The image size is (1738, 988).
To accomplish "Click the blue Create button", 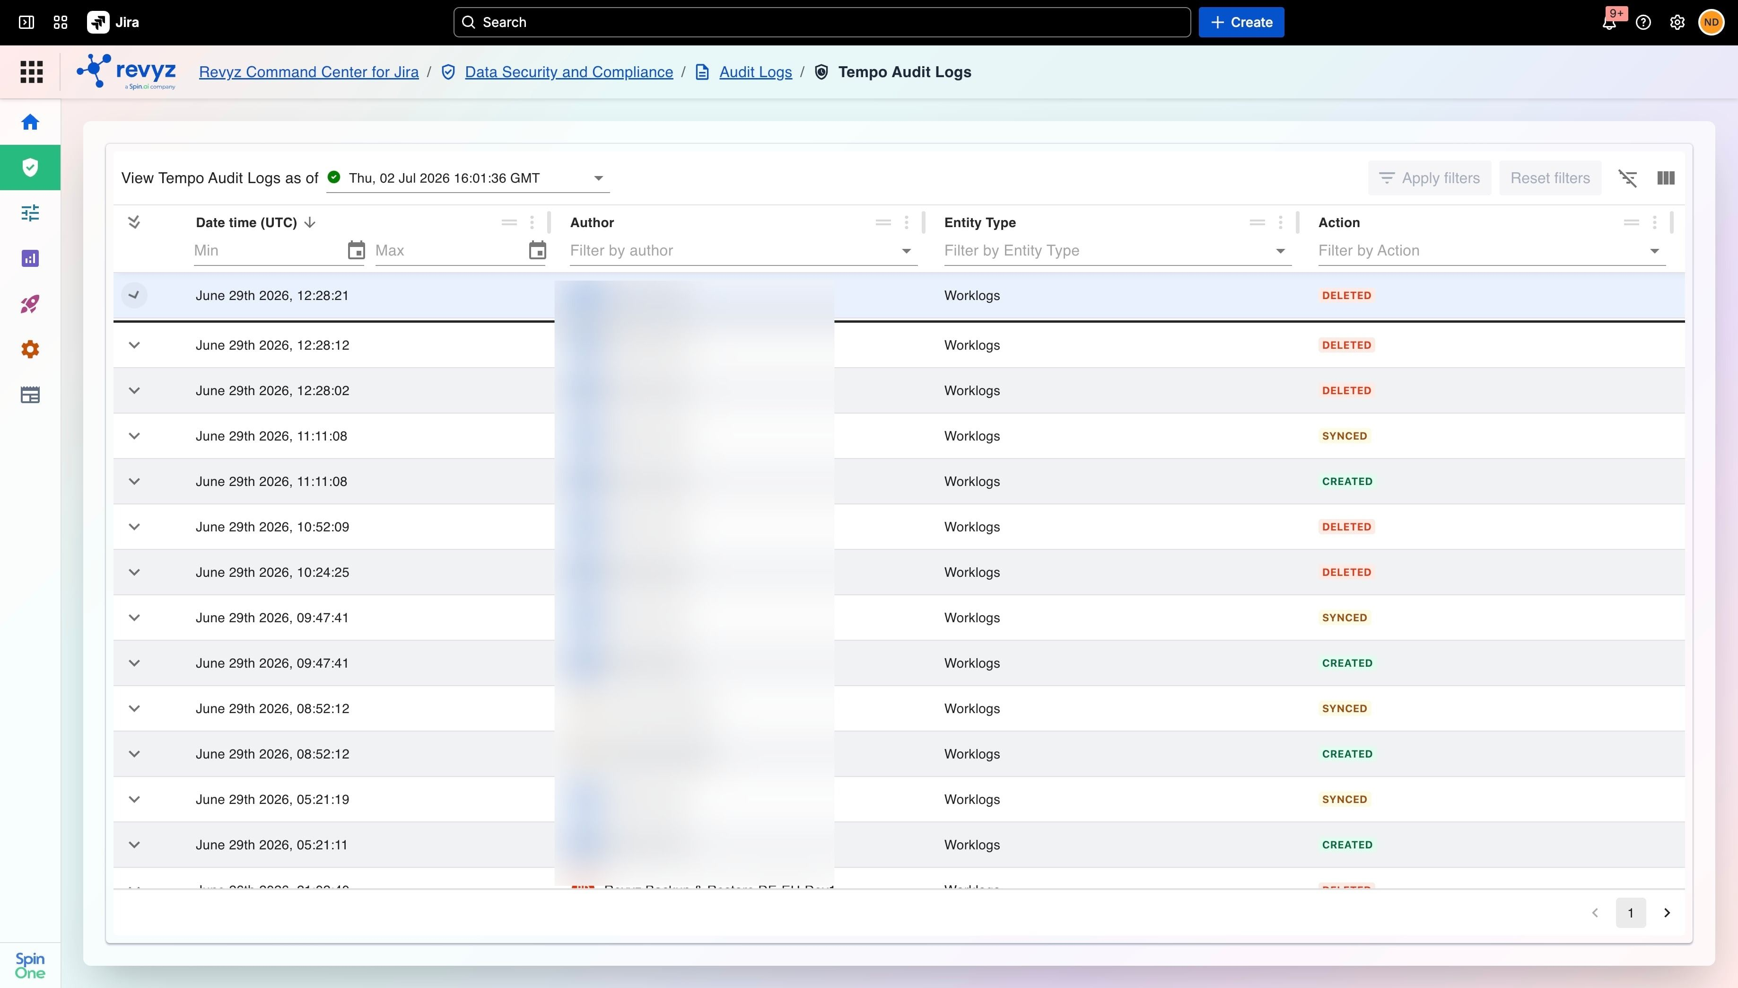I will click(1241, 22).
